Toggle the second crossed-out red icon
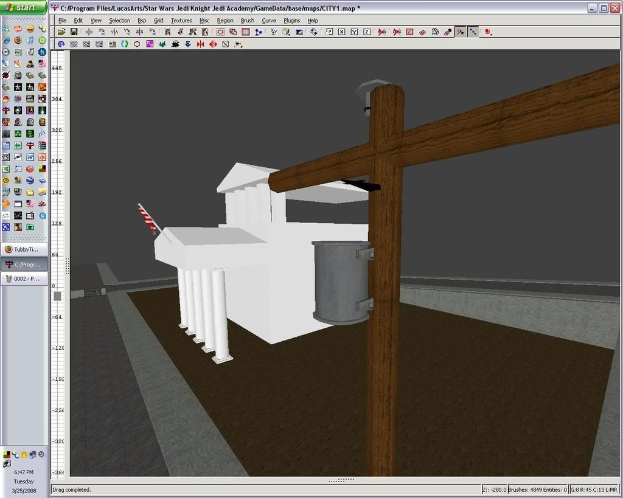The image size is (623, 498). 397,32
